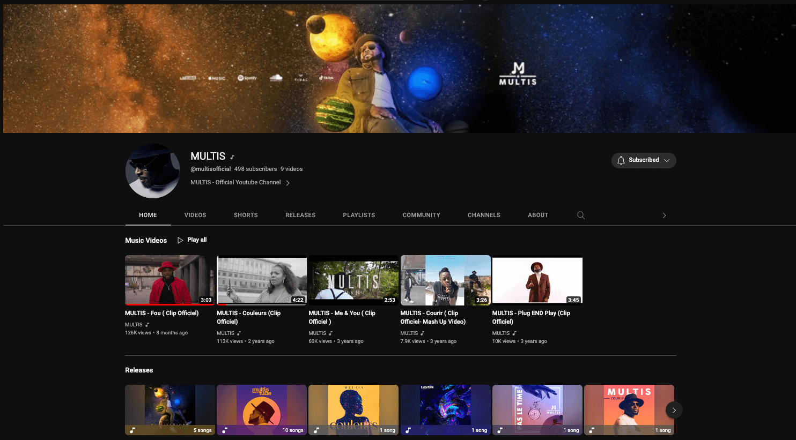
Task: Open MULTIS - Plug END Play title
Action: [531, 317]
